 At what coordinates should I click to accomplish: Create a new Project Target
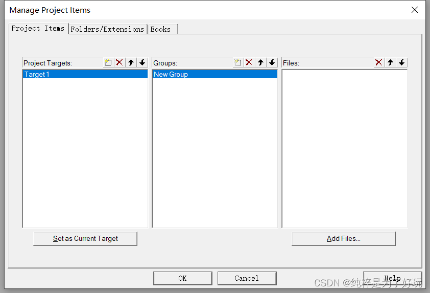tap(108, 62)
